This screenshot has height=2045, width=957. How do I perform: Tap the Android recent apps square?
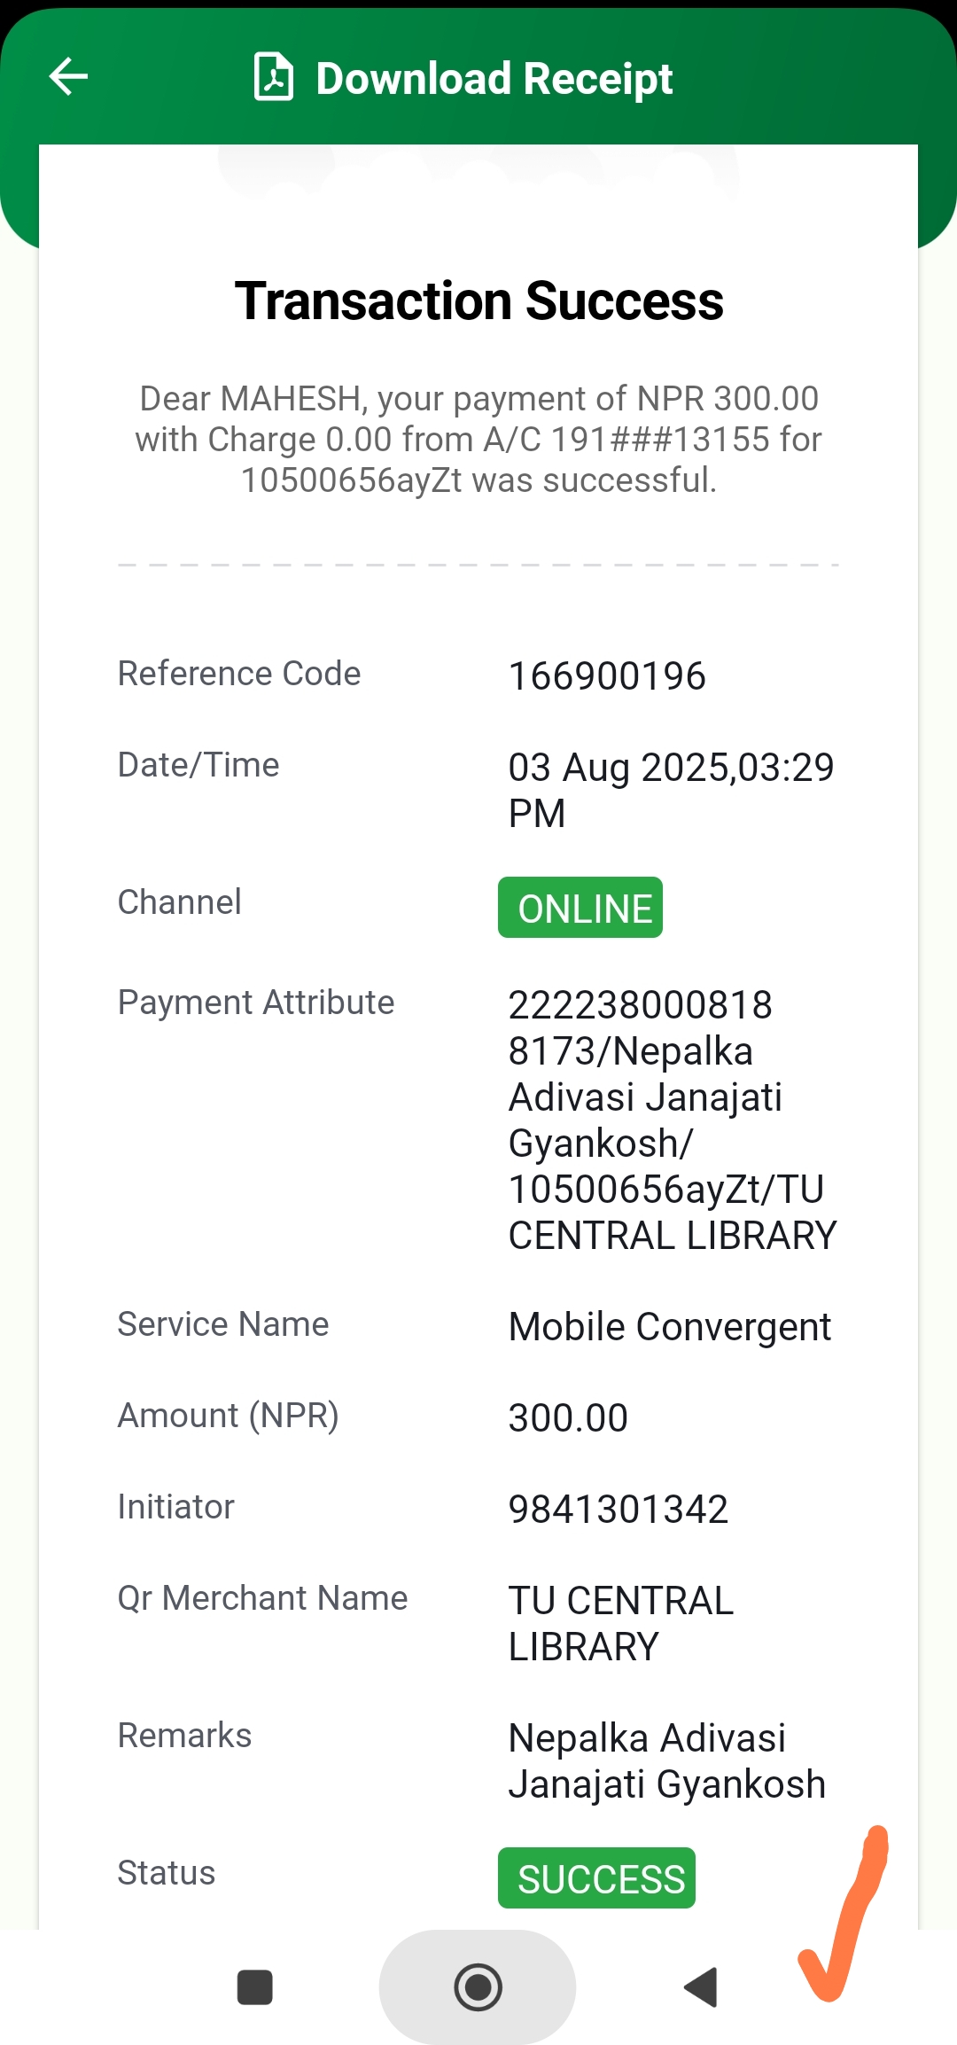[255, 1986]
